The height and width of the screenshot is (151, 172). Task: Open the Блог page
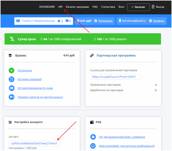[x=121, y=7]
